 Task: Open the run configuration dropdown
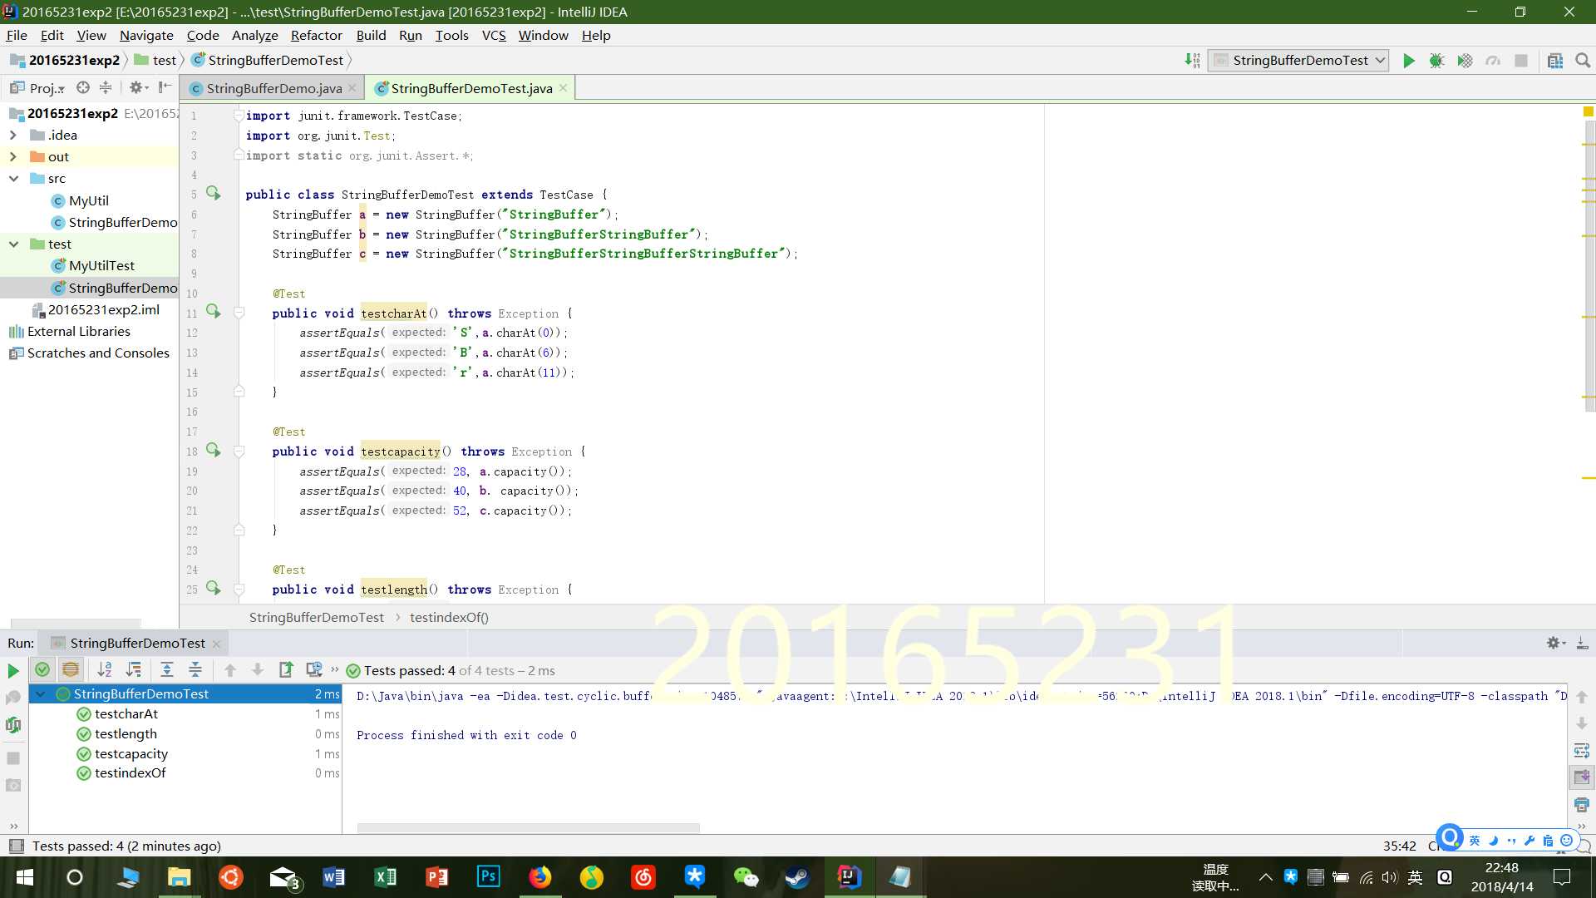click(x=1298, y=61)
